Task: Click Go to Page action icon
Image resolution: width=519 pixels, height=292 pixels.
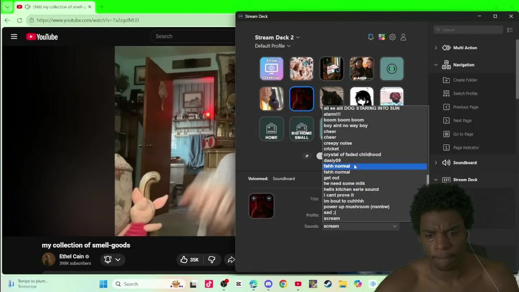Action: click(x=446, y=134)
